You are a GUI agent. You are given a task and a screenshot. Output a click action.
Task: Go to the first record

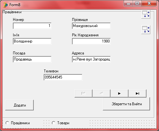pos(84,93)
